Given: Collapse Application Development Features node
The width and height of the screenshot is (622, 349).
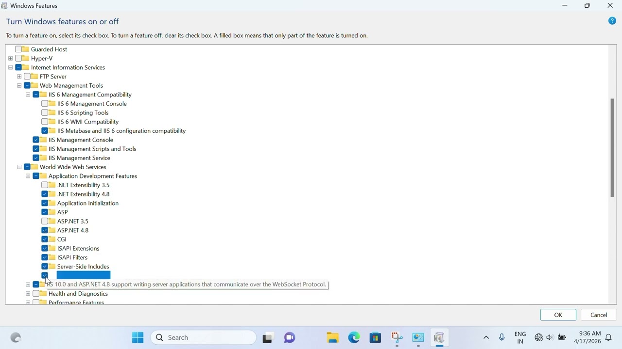Looking at the screenshot, I should pyautogui.click(x=28, y=176).
